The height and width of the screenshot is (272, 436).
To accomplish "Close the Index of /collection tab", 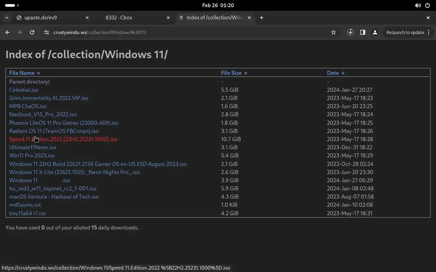I will 249,18.
